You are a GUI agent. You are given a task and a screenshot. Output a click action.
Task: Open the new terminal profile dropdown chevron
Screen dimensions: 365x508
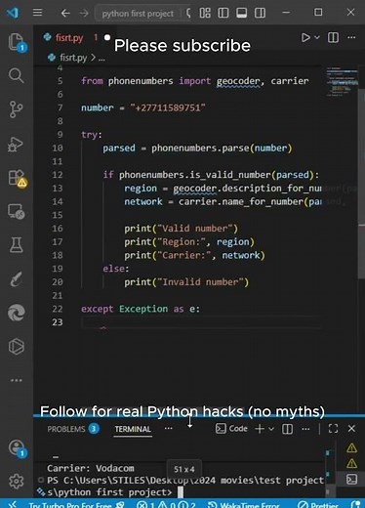click(x=271, y=429)
